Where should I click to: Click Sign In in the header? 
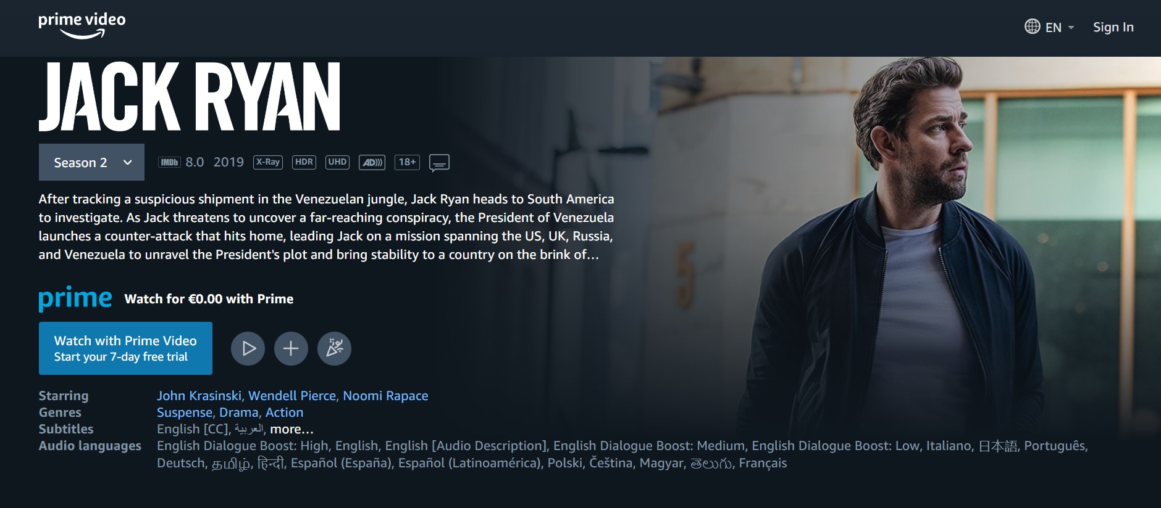coord(1113,27)
